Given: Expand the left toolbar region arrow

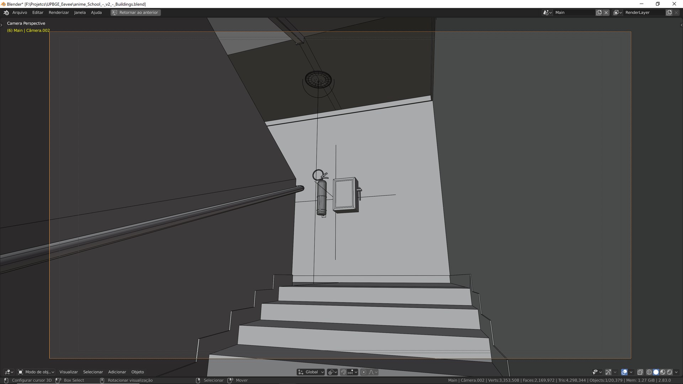Looking at the screenshot, I should (x=1, y=25).
